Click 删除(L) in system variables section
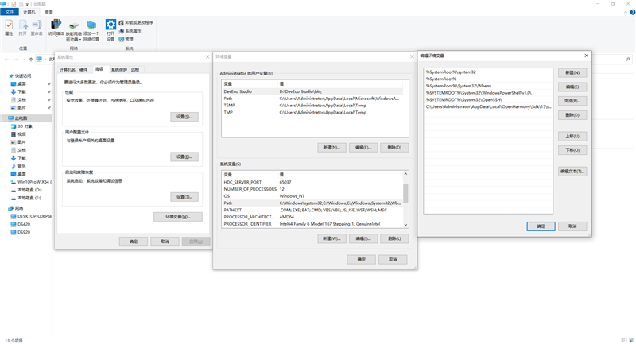Viewport: 636px width, 344px height. [x=394, y=238]
